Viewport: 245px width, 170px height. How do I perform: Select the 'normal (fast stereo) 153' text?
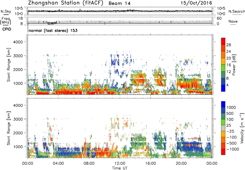pyautogui.click(x=53, y=30)
